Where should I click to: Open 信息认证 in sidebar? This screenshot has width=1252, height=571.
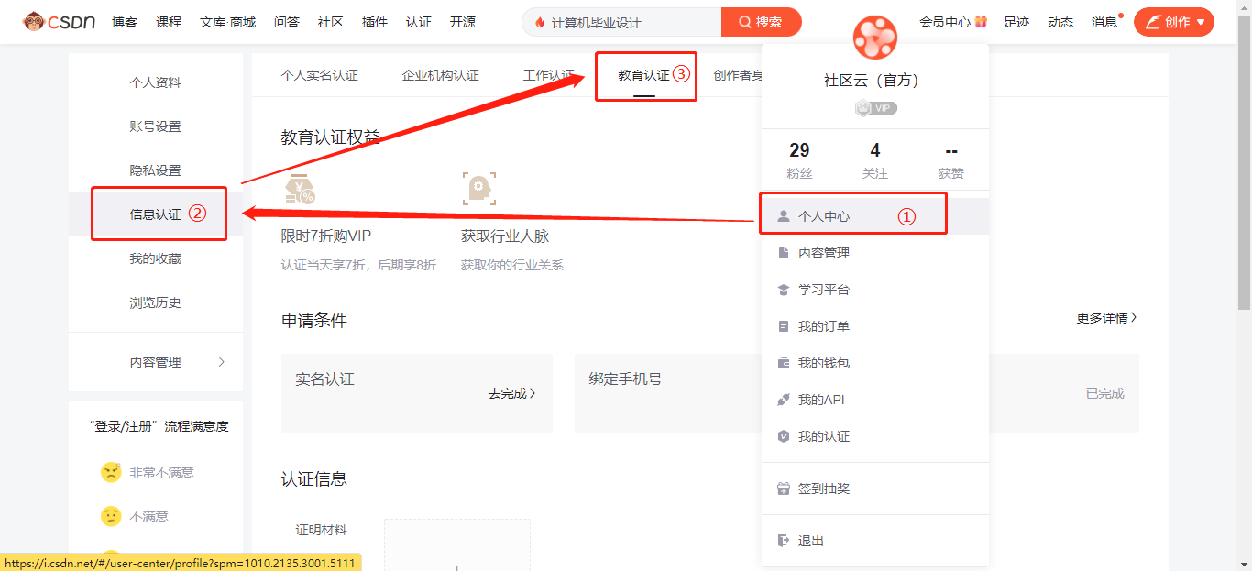click(156, 214)
